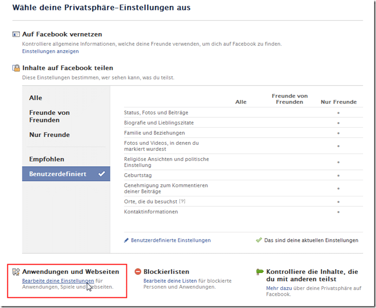Click the Biografie und Lieblingszitate row label
The height and width of the screenshot is (308, 376).
(159, 123)
